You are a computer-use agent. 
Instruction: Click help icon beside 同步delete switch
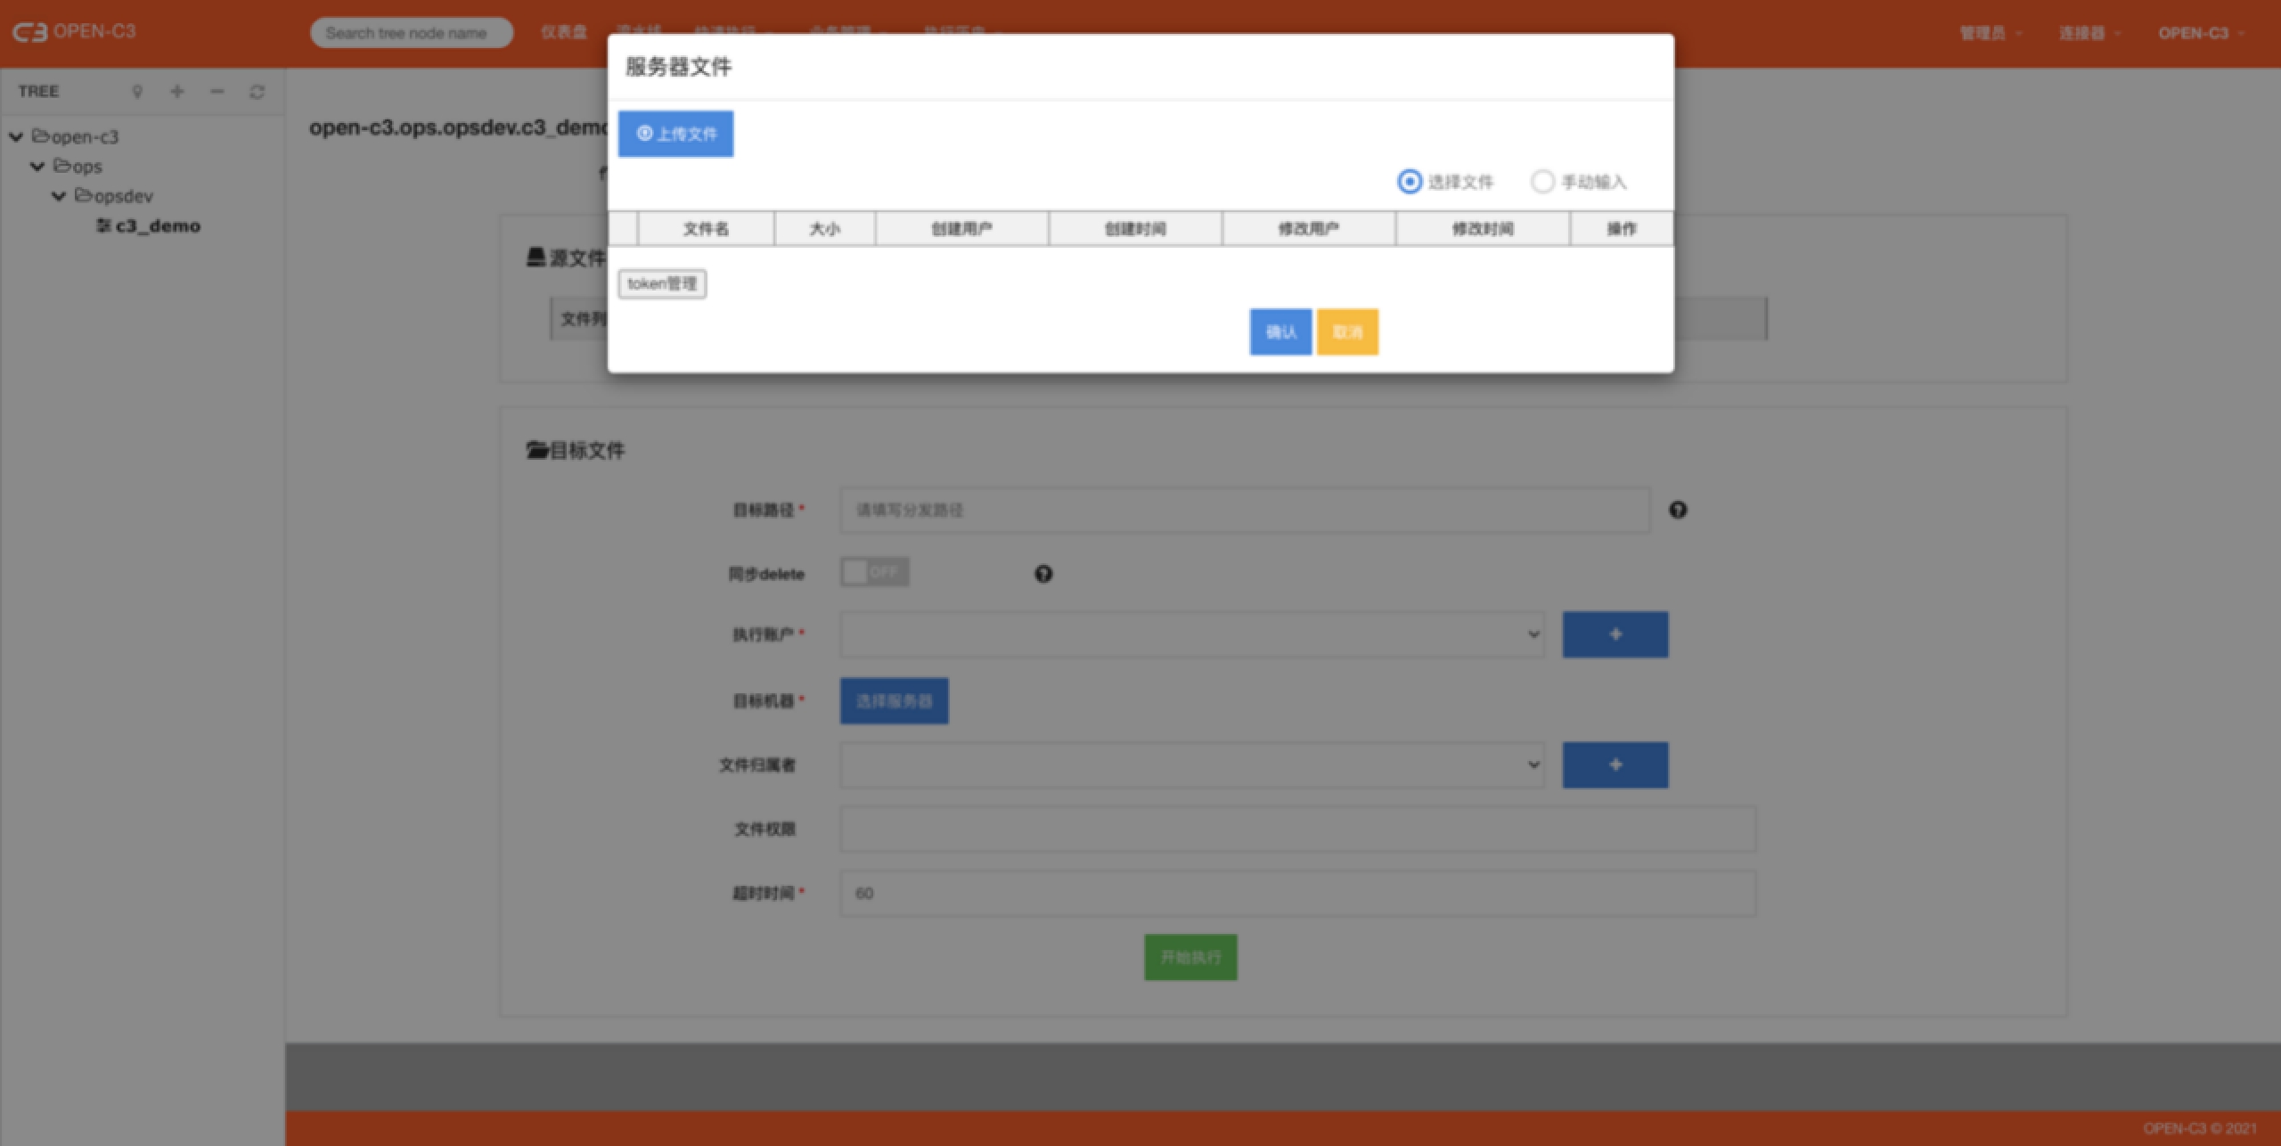(x=1043, y=574)
